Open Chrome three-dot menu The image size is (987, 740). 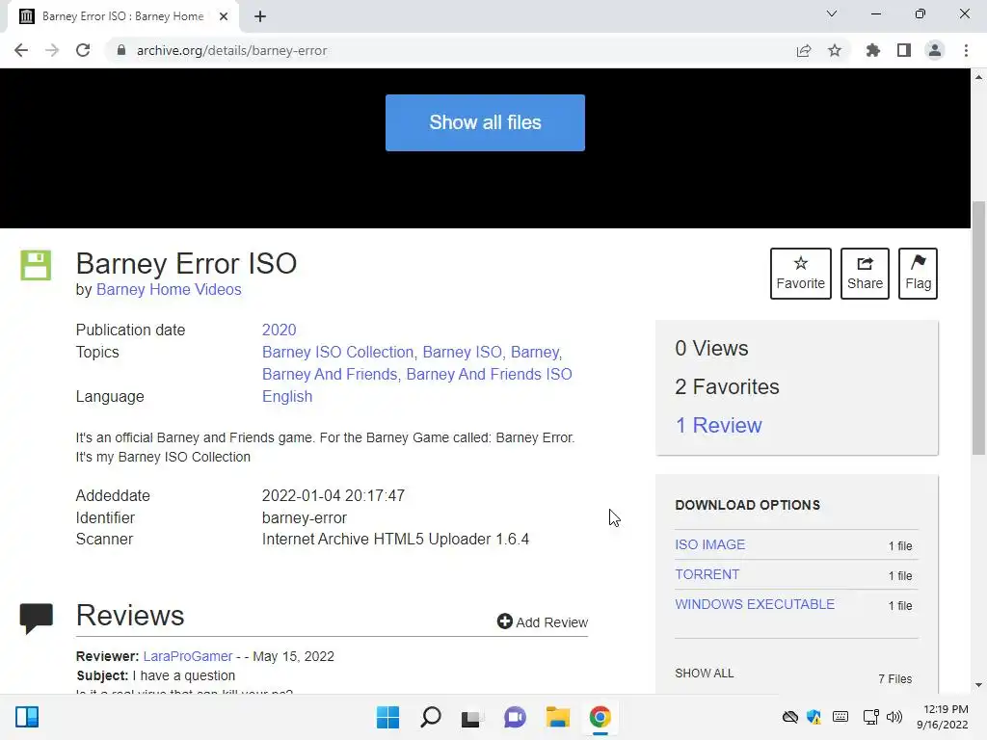coord(966,50)
